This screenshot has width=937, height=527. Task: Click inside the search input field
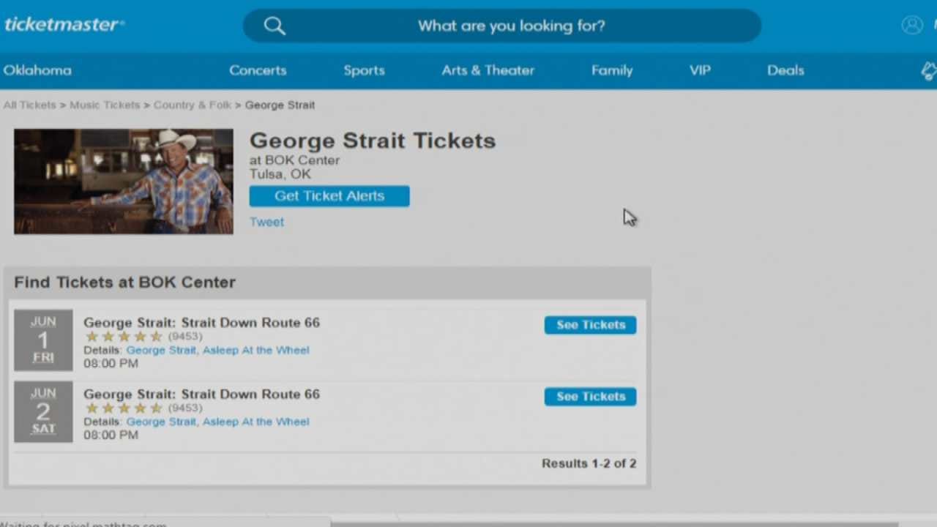tap(511, 26)
